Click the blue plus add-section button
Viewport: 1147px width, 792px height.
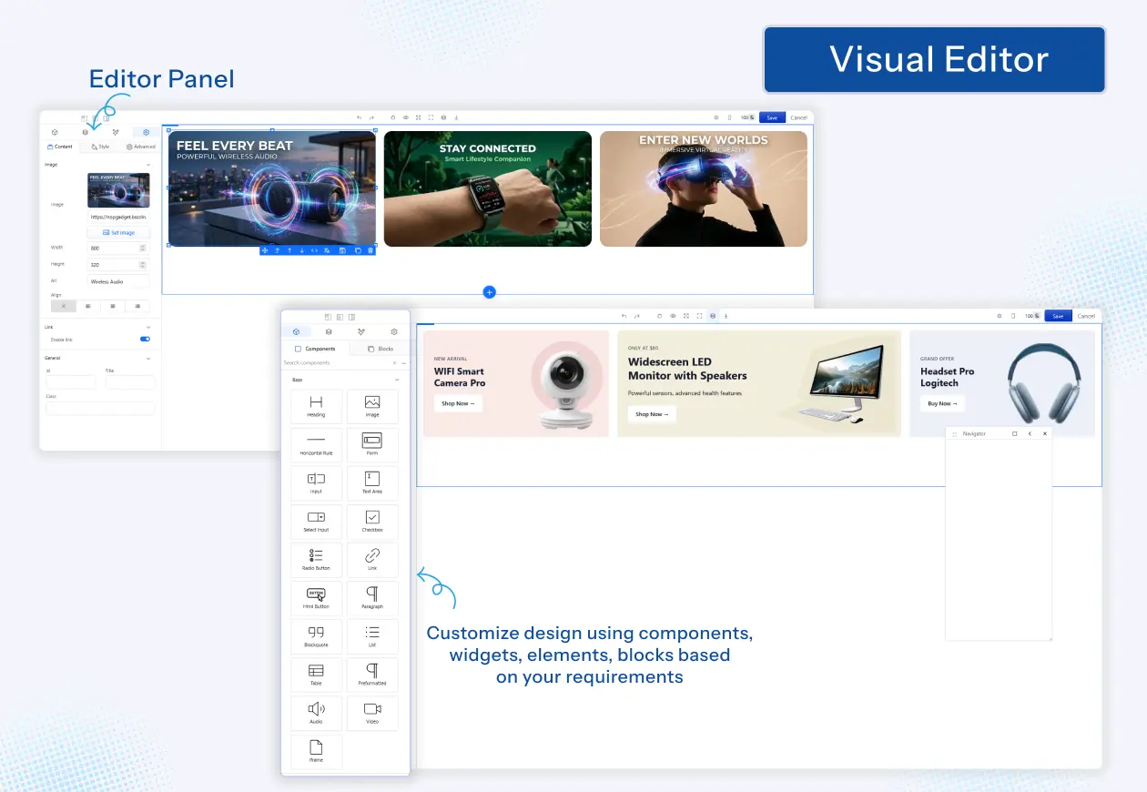(489, 292)
